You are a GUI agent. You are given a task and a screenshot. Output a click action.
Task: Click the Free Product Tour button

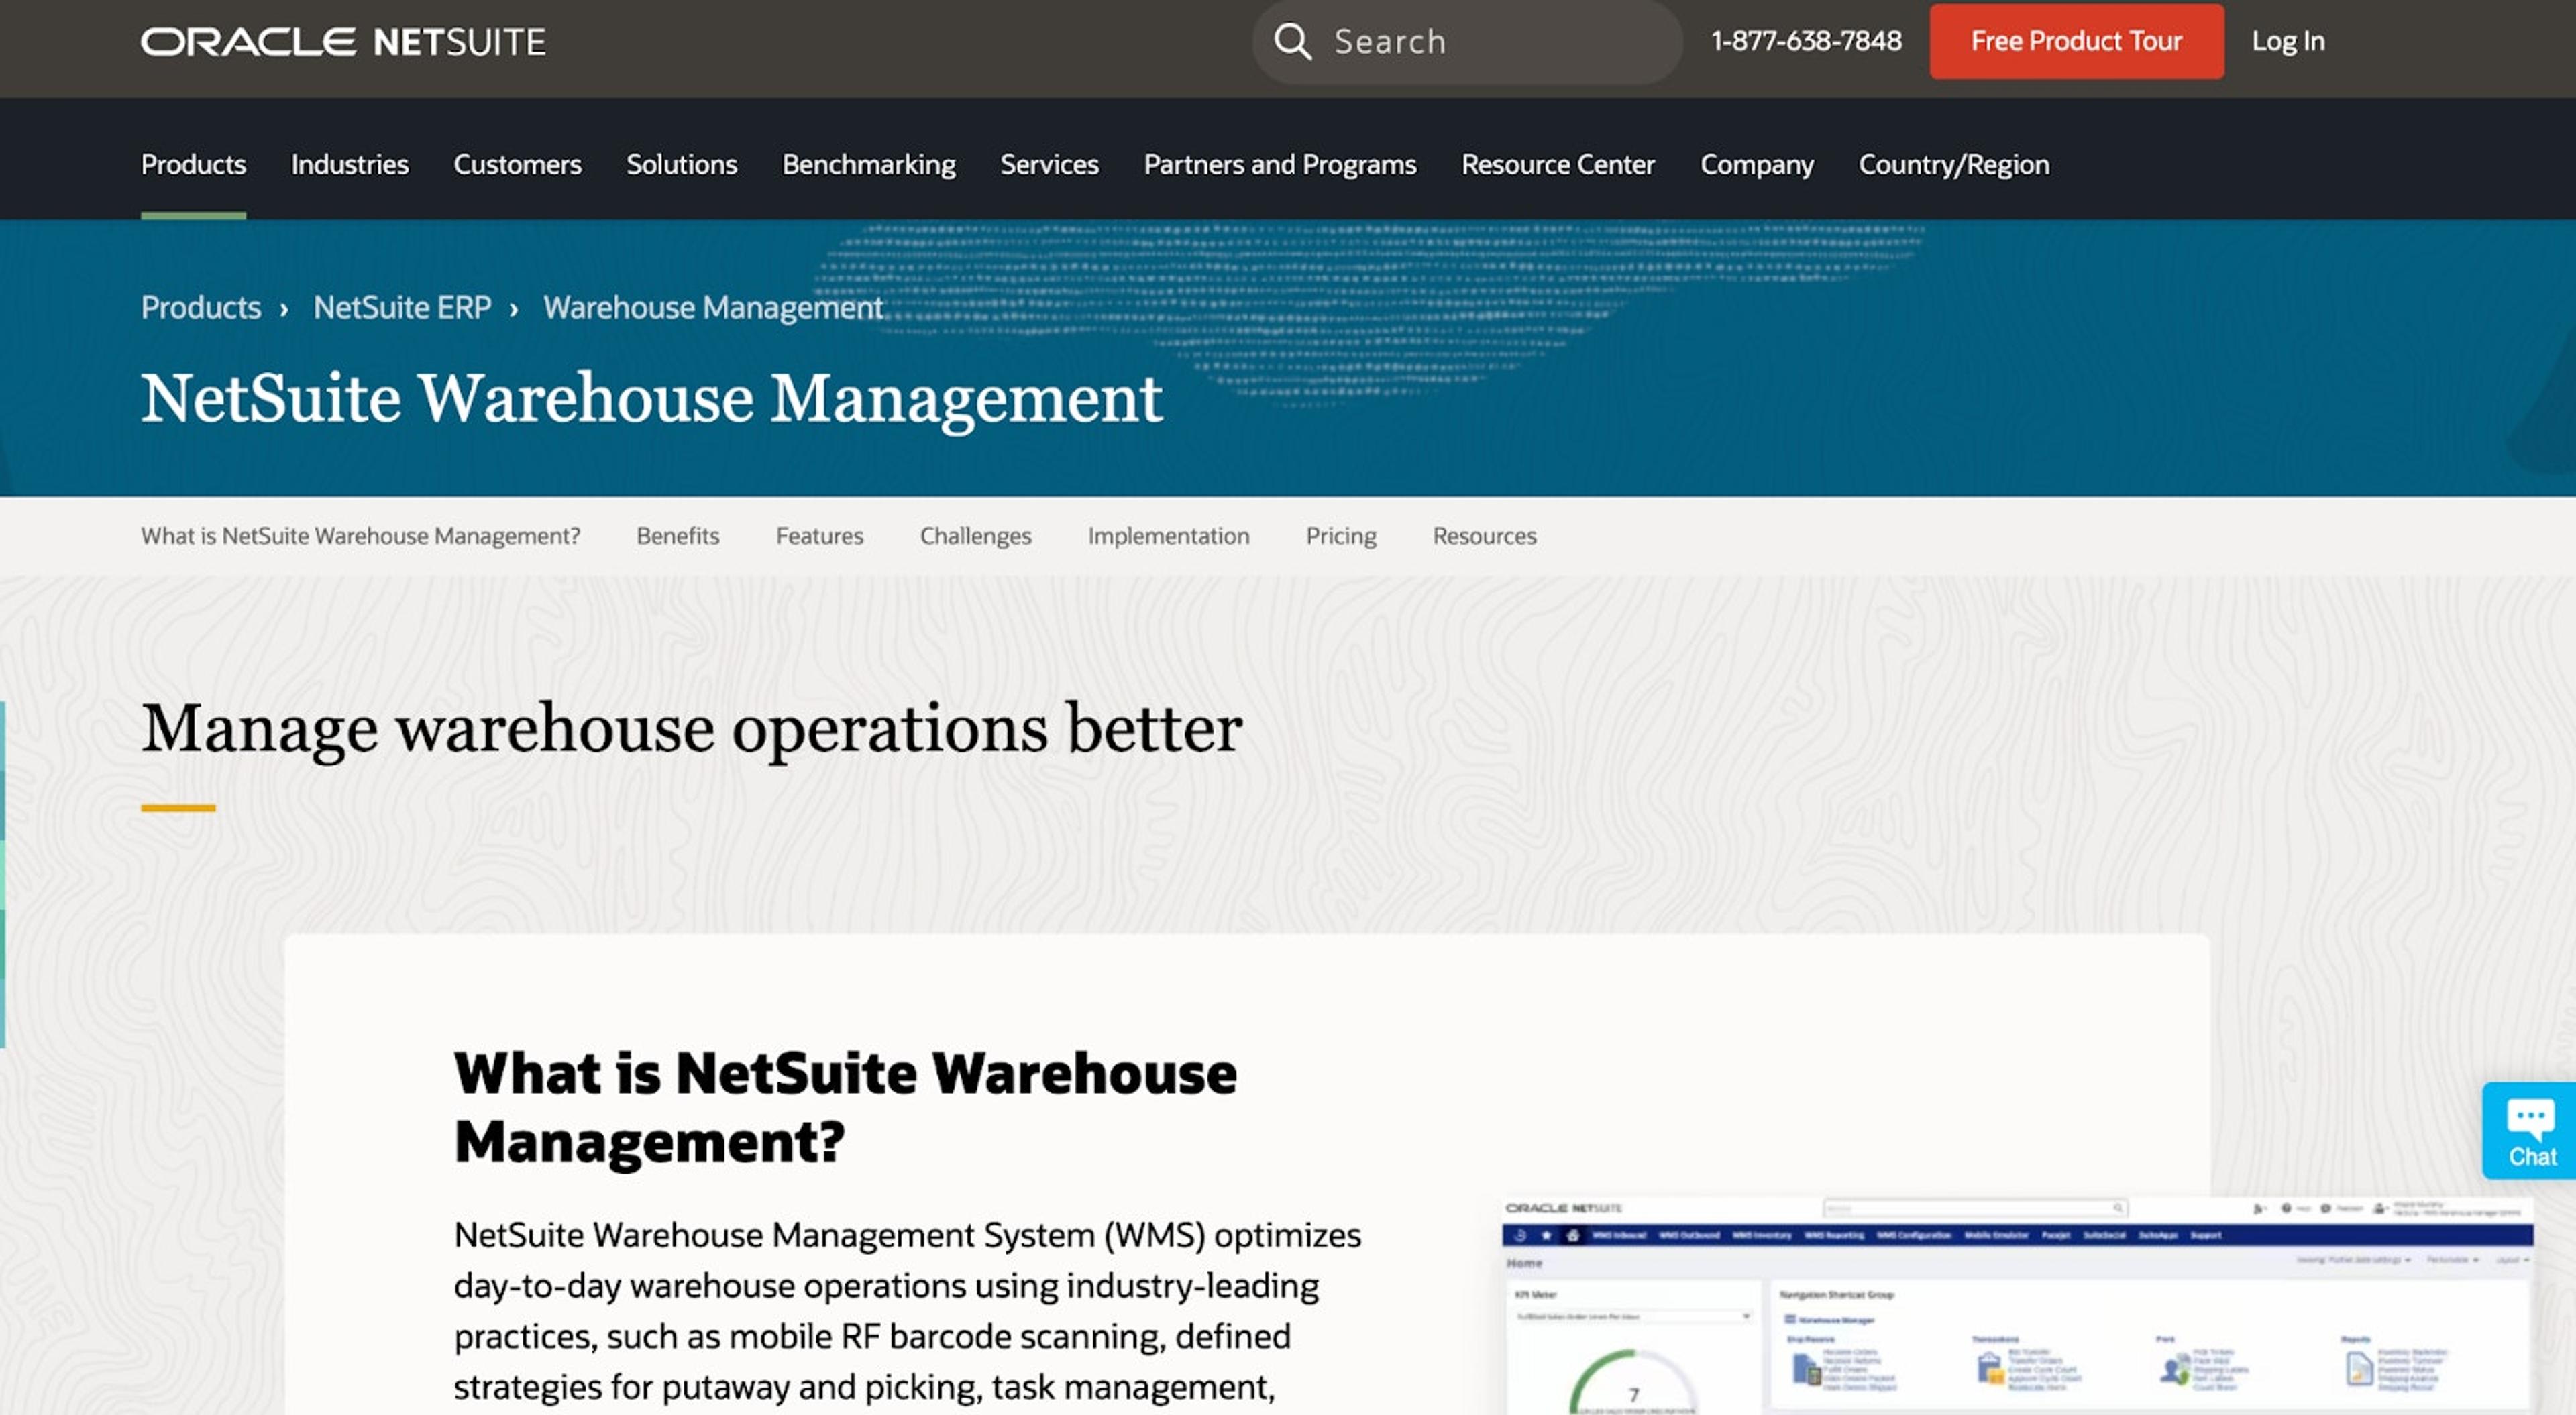pos(2076,41)
